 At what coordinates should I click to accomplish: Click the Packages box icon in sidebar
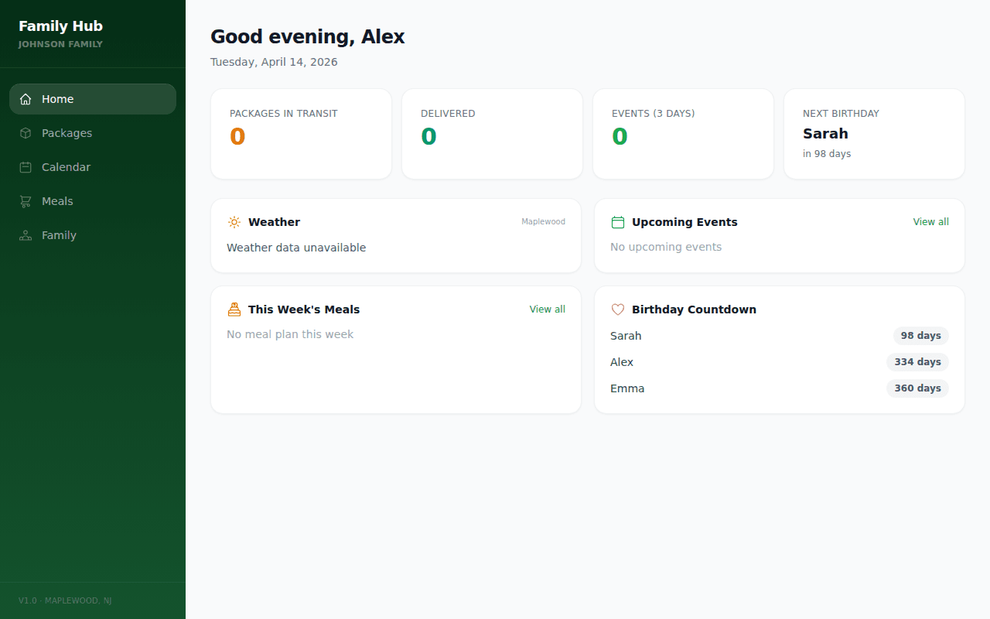pyautogui.click(x=26, y=133)
